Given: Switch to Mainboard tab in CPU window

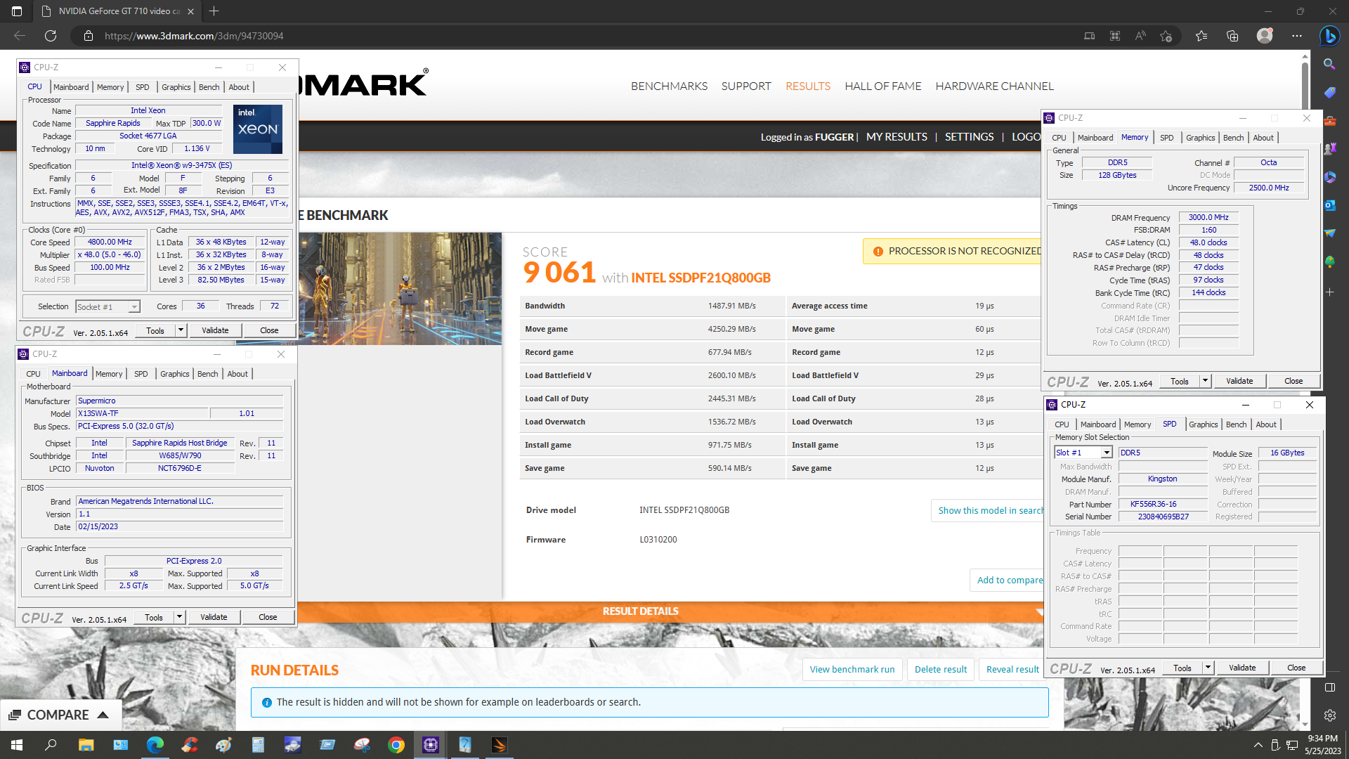Looking at the screenshot, I should pyautogui.click(x=71, y=87).
